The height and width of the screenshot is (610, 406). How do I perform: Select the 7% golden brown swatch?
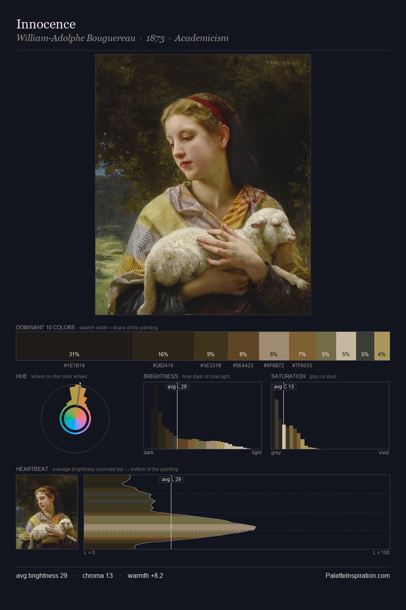click(x=302, y=346)
